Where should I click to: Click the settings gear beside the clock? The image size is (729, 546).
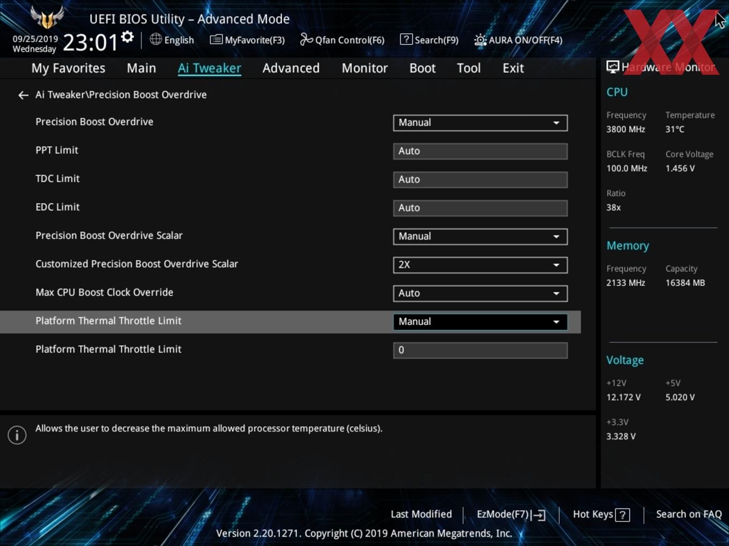click(x=127, y=37)
